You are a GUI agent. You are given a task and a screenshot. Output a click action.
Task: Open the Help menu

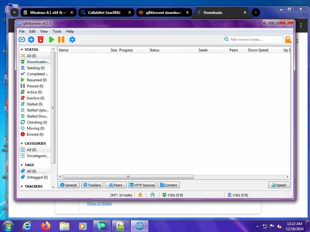70,31
